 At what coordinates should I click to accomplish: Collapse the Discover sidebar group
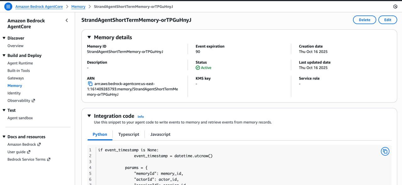4,38
